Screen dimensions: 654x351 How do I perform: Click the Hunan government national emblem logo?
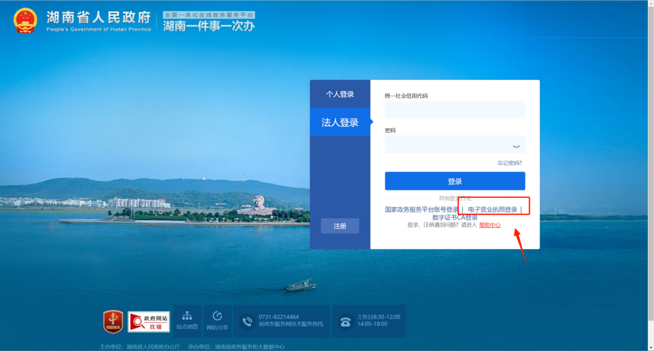coord(25,21)
